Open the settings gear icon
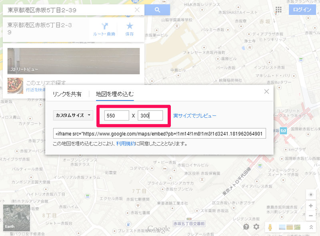The width and height of the screenshot is (320, 236). click(x=256, y=227)
